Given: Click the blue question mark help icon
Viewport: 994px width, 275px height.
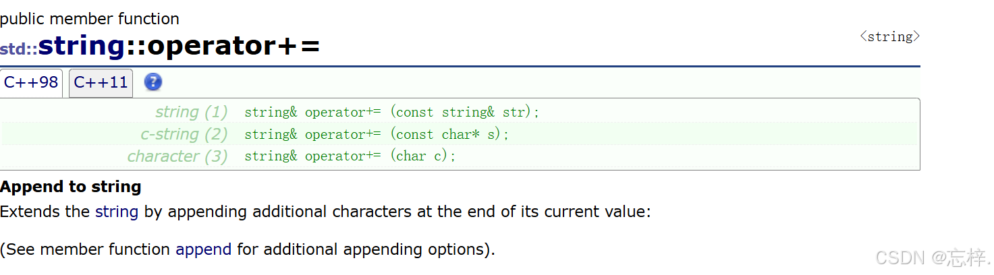Looking at the screenshot, I should [153, 82].
